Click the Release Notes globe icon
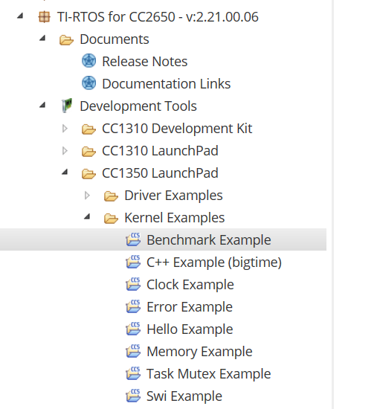 tap(89, 61)
